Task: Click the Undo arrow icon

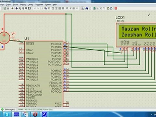Action: tap(35, 8)
